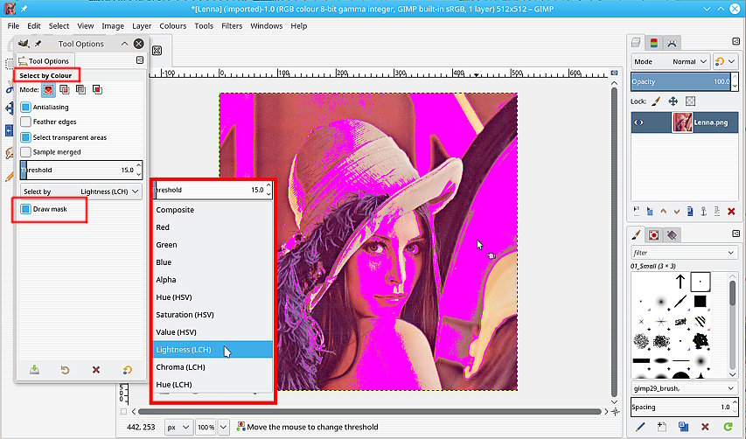This screenshot has width=746, height=439.
Task: Select the Lenna.png layer thumbnail
Action: pyautogui.click(x=682, y=122)
